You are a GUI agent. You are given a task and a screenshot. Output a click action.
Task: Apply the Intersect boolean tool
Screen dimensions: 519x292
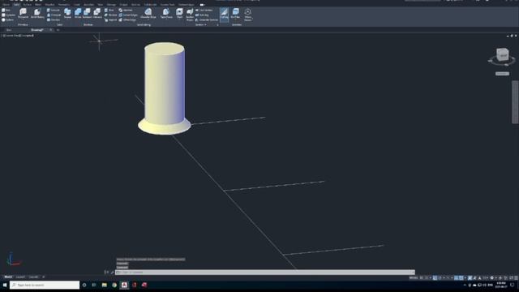coord(97,14)
